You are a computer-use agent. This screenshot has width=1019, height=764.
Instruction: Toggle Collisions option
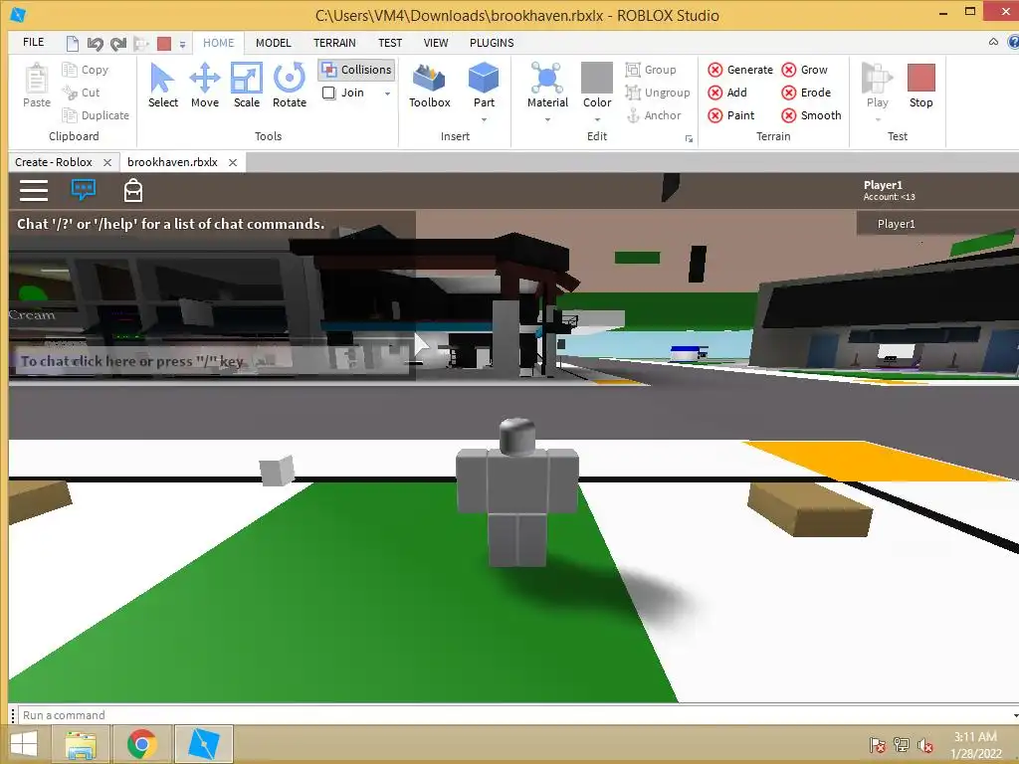tap(357, 70)
